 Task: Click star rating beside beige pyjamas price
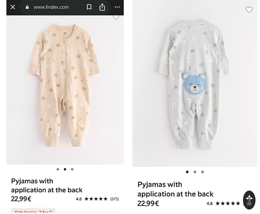[96, 199]
